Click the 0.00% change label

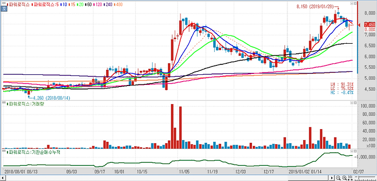coord(370,30)
